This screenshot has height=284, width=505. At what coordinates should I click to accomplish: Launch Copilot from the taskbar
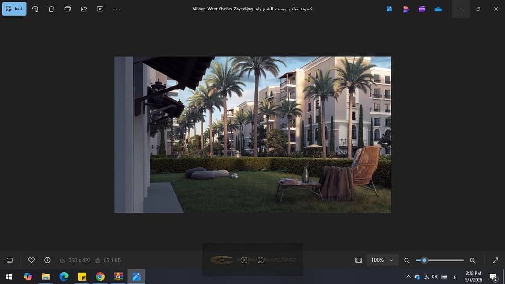pos(27,276)
